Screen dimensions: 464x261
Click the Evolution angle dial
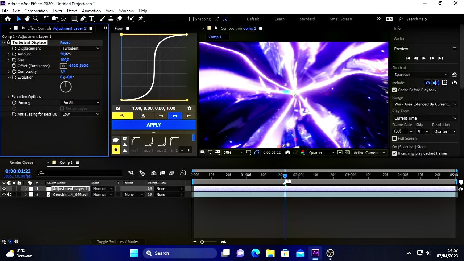coord(66,87)
